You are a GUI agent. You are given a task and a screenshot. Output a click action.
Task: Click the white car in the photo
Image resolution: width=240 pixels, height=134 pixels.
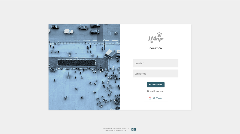(x=69, y=32)
